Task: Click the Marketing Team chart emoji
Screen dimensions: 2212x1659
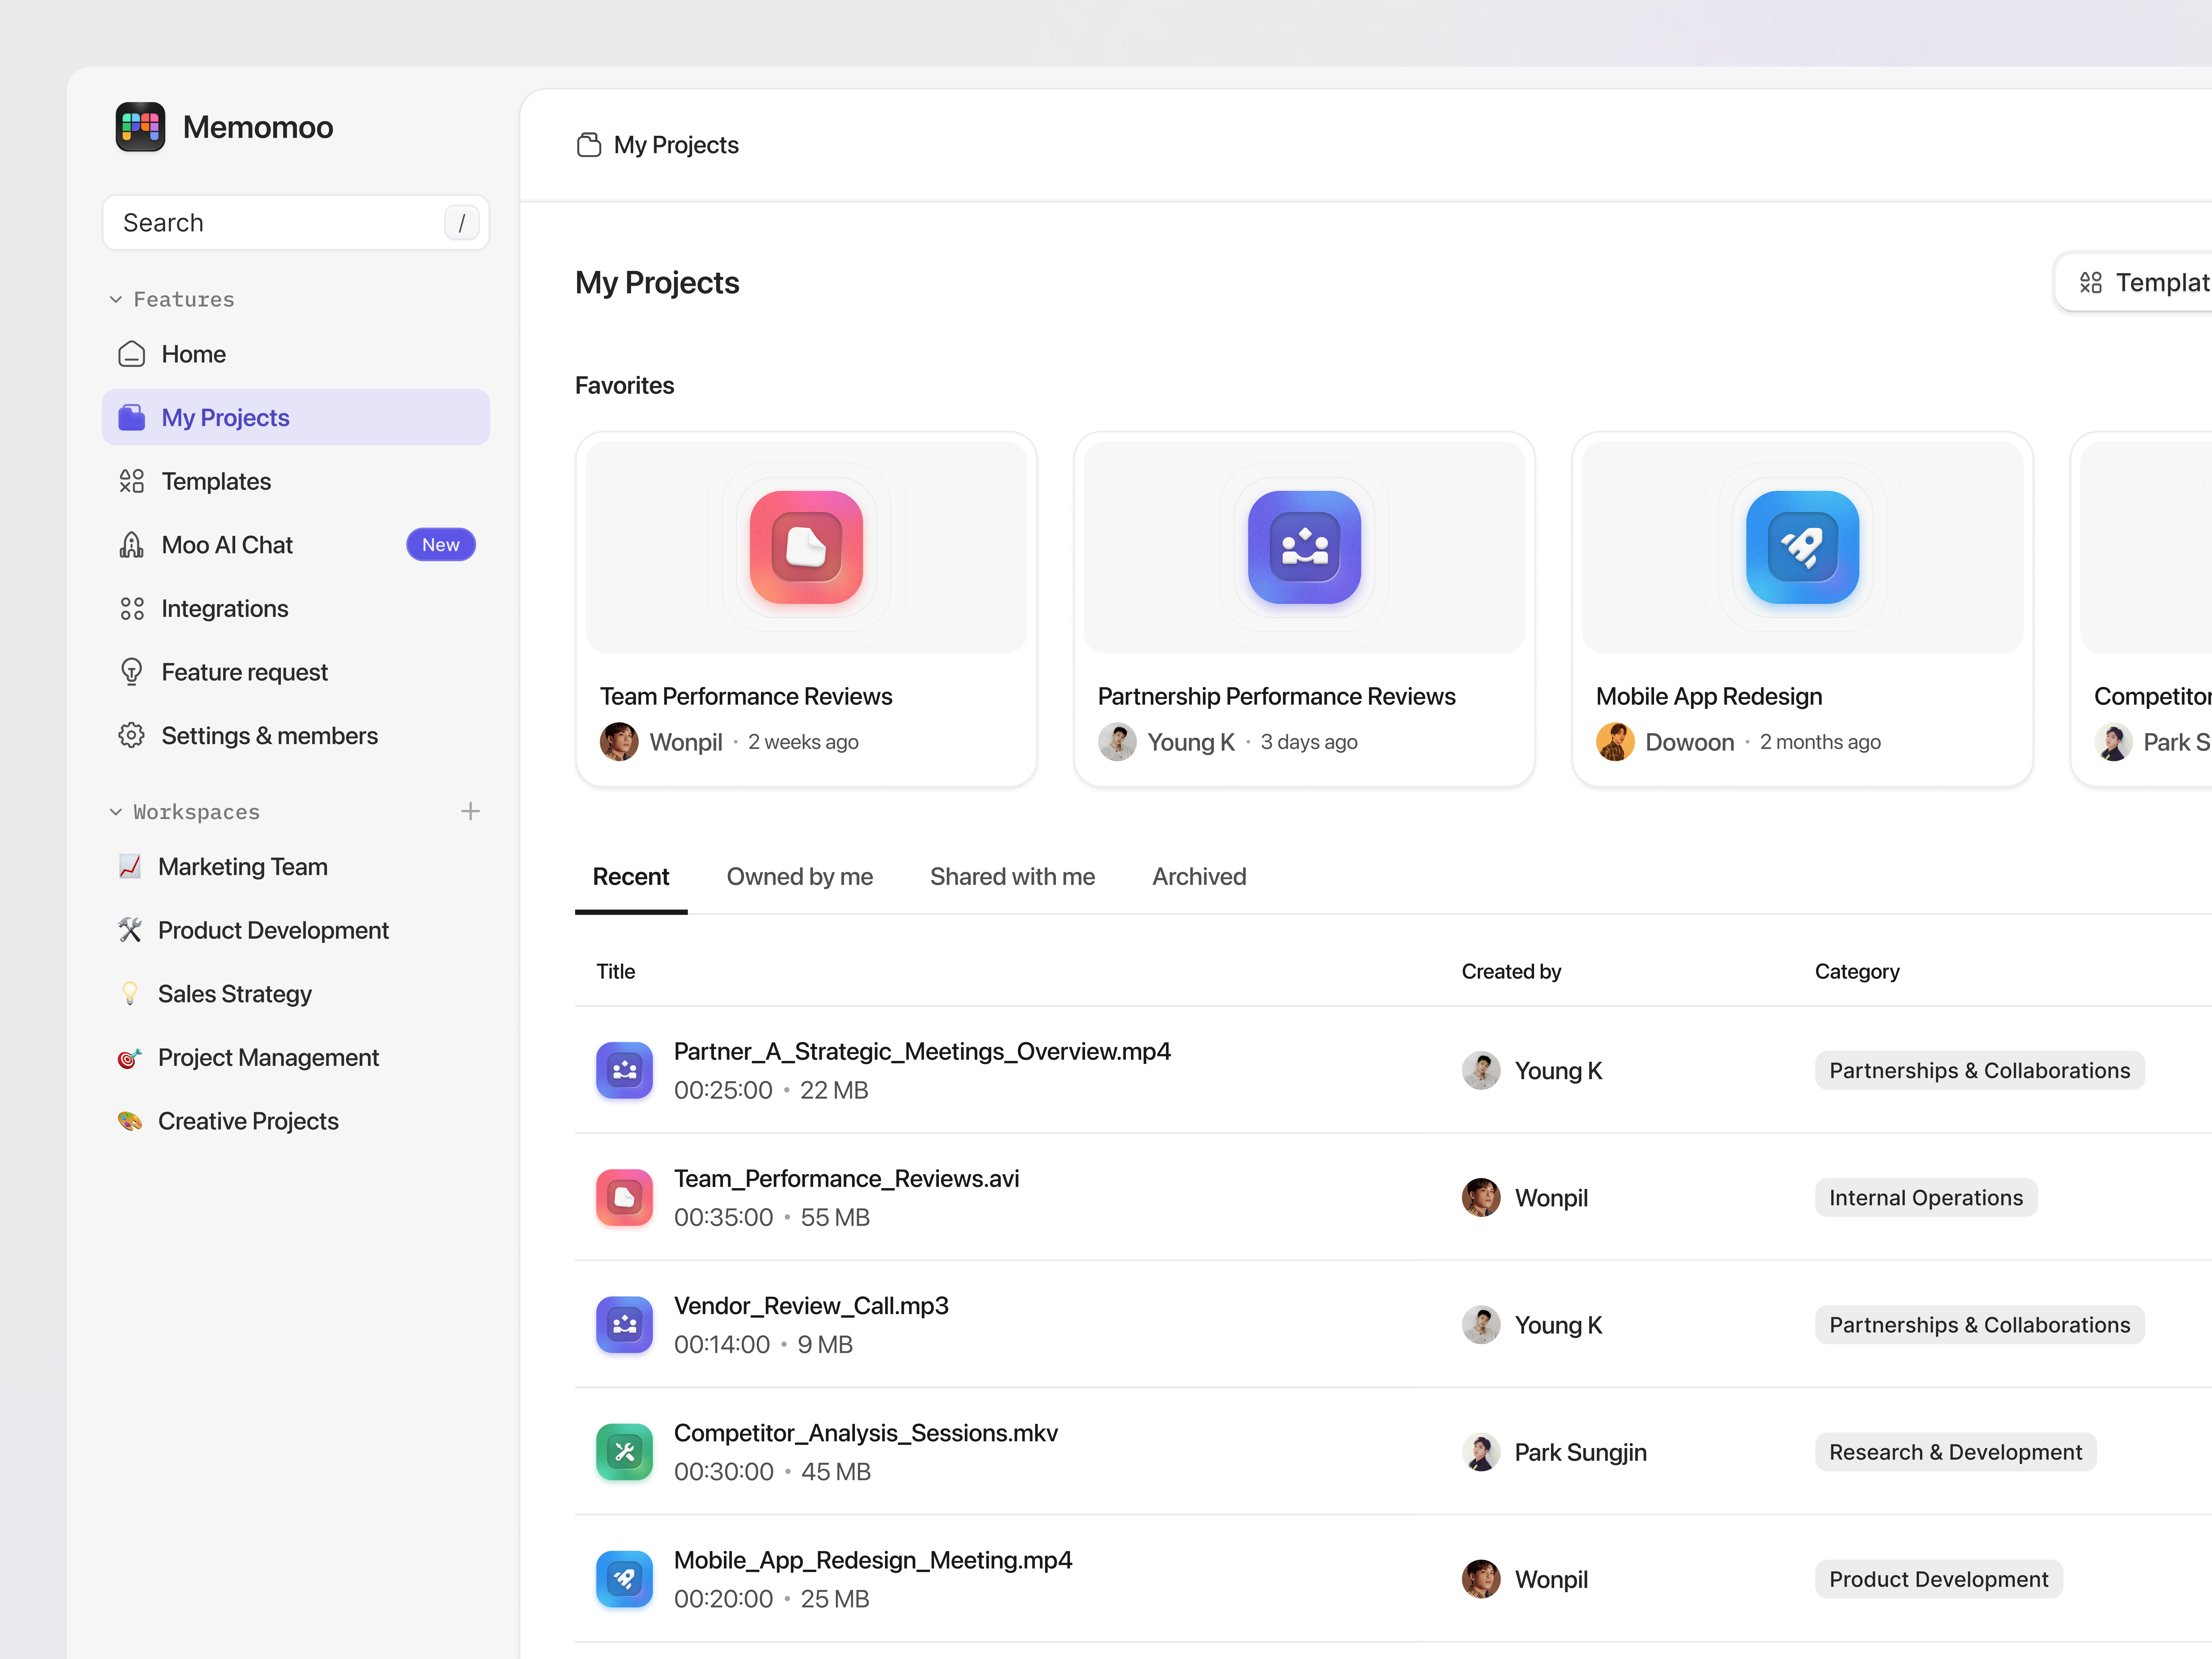Action: (130, 866)
